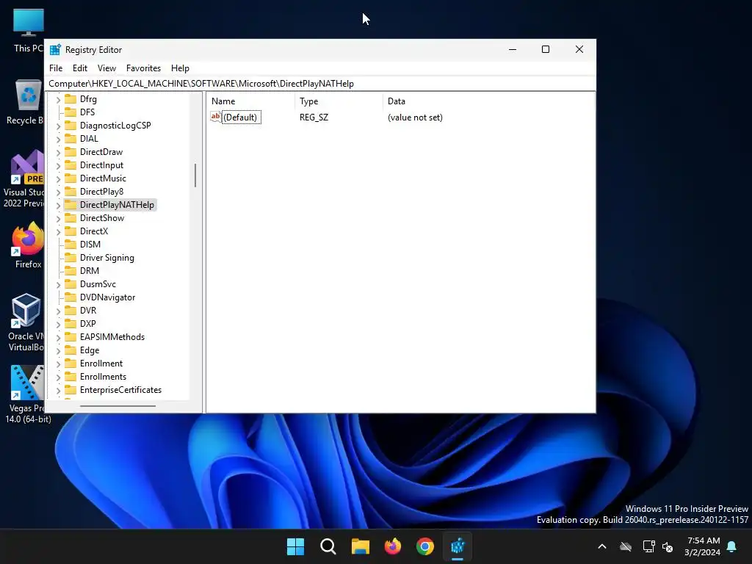Show hidden system tray icons

[602, 546]
